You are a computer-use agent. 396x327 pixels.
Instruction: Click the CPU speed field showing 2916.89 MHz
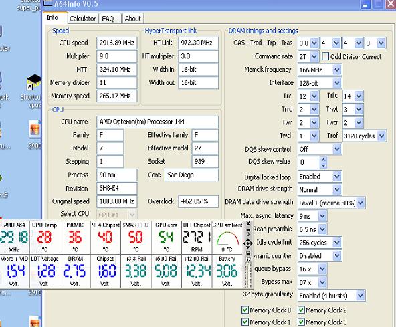pyautogui.click(x=117, y=43)
